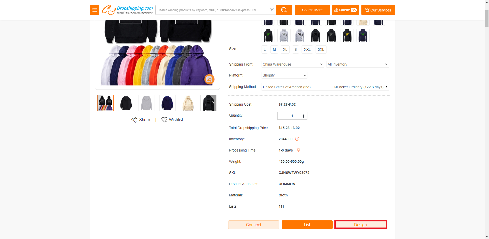Screen dimensions: 489x239
Task: Select size XXL option
Action: tap(307, 49)
